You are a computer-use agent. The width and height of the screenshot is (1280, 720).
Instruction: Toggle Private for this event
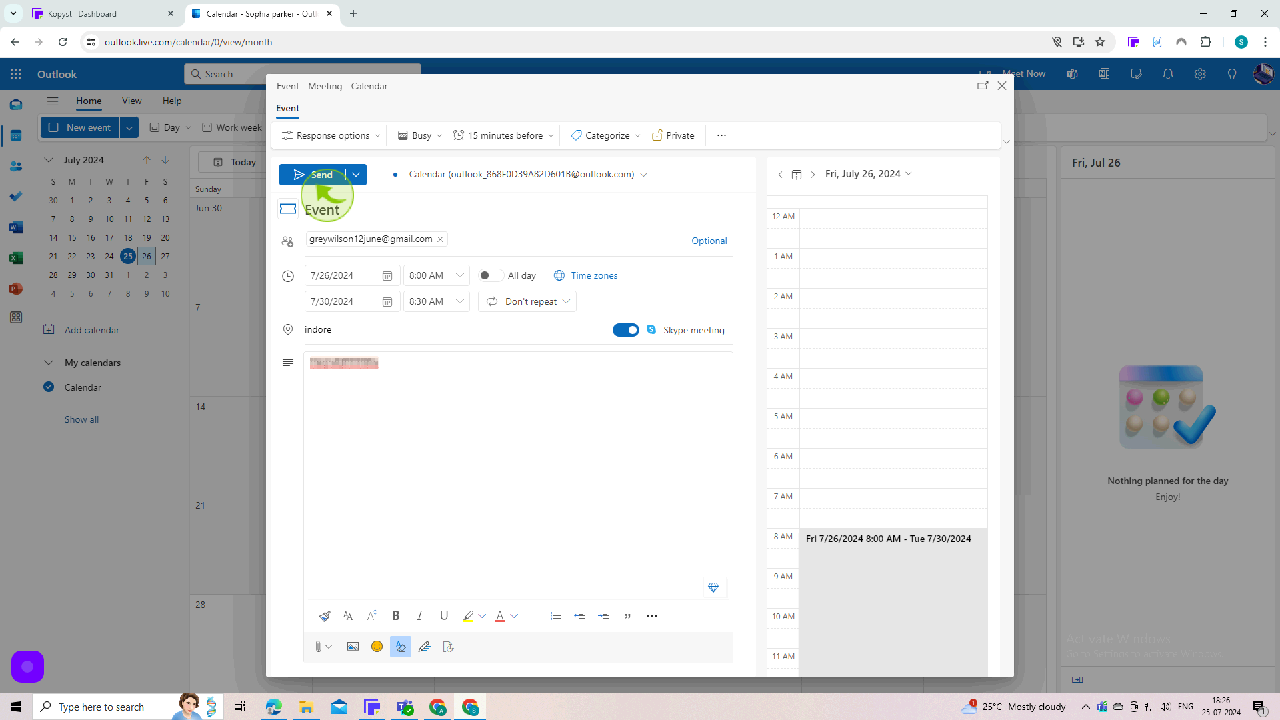[x=673, y=135]
